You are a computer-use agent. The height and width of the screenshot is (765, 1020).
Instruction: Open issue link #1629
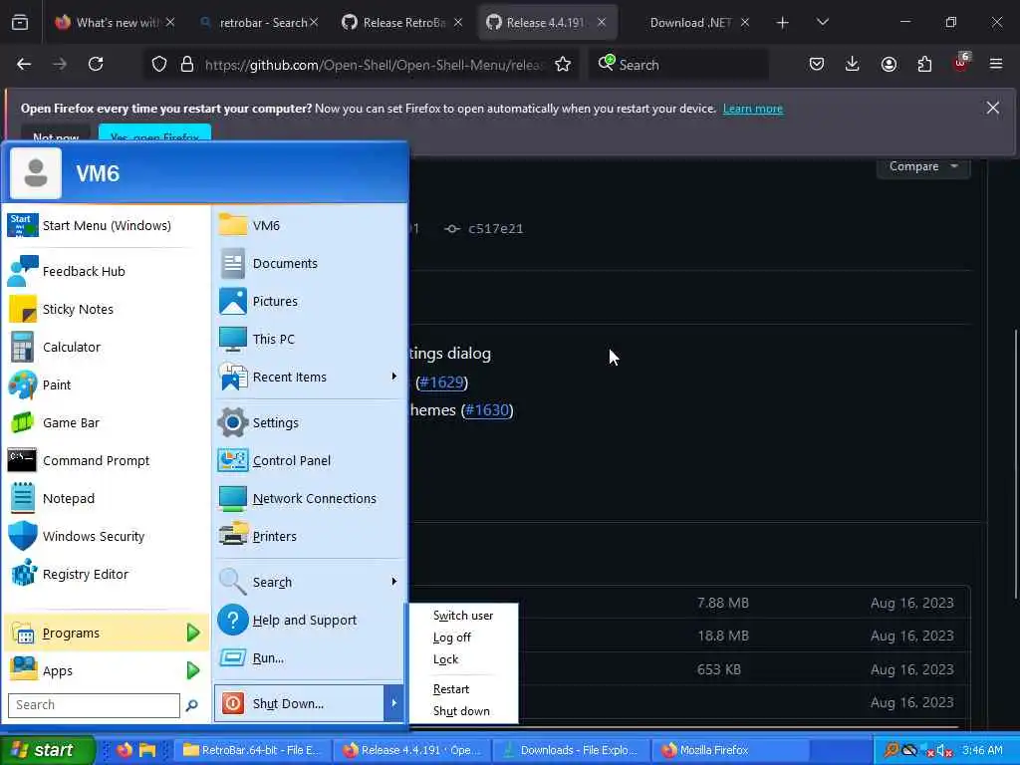tap(441, 382)
